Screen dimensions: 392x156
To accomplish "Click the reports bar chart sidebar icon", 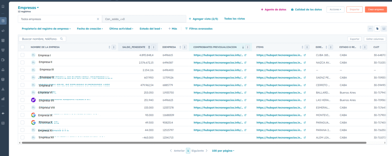I will 3,99.
